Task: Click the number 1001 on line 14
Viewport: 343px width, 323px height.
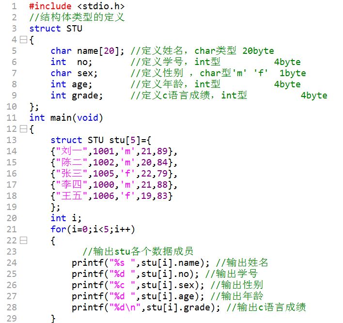Action: click(x=104, y=151)
